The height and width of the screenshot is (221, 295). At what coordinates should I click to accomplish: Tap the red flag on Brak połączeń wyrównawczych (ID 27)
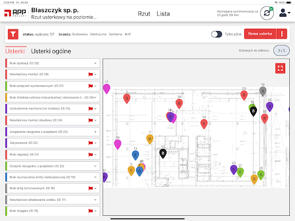click(90, 86)
